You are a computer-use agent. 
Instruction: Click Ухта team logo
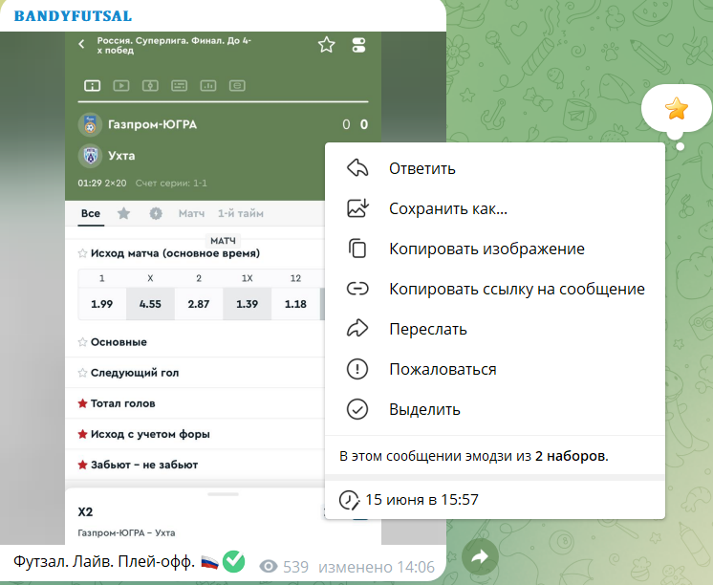point(90,156)
